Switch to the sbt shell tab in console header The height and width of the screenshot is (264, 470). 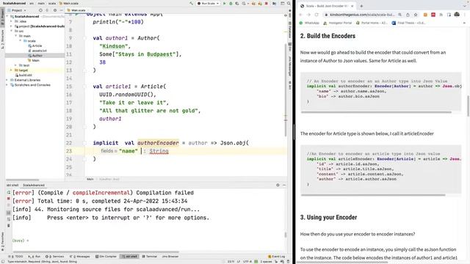pos(12,186)
